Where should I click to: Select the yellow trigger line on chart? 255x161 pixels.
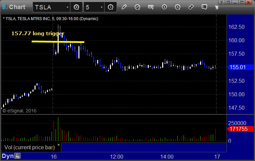coord(58,42)
